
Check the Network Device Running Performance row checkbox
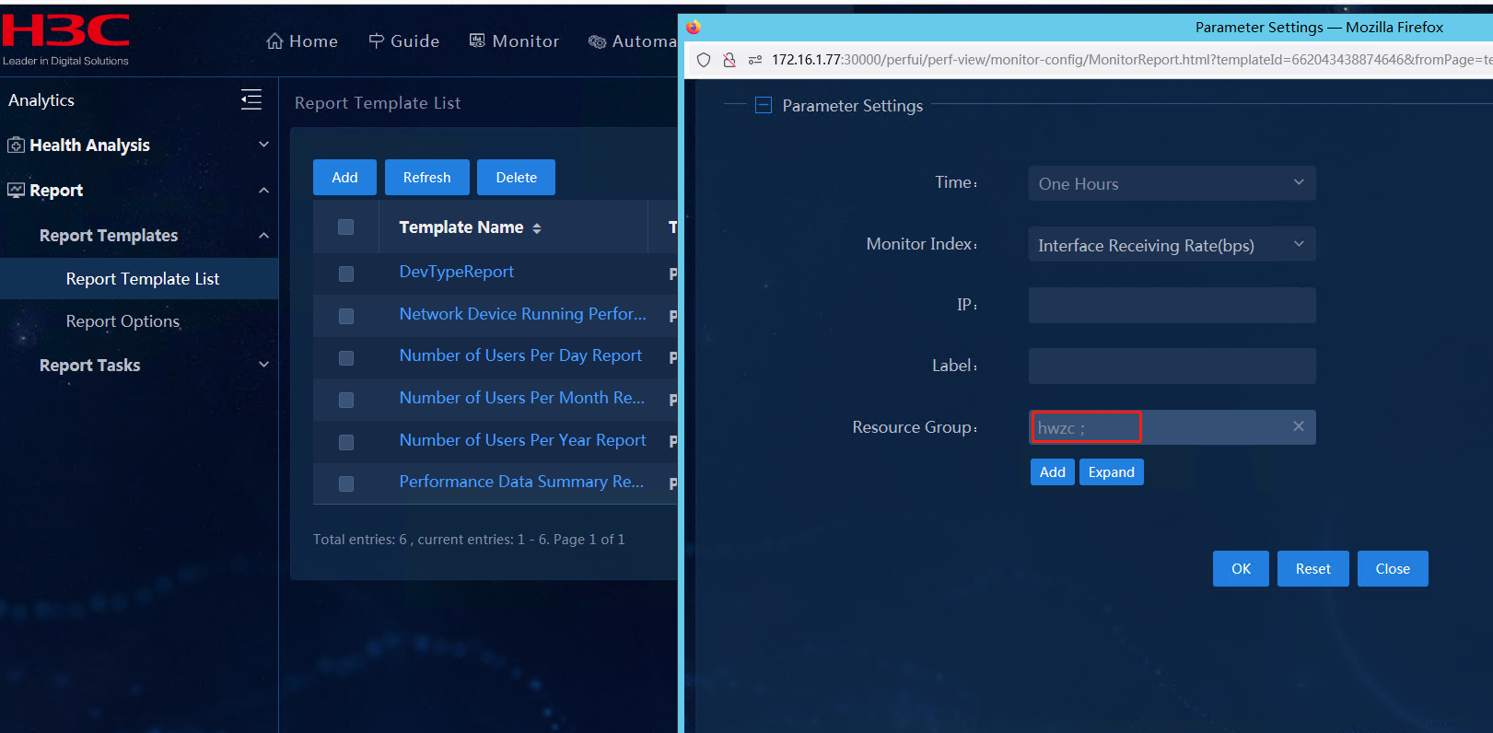[346, 316]
